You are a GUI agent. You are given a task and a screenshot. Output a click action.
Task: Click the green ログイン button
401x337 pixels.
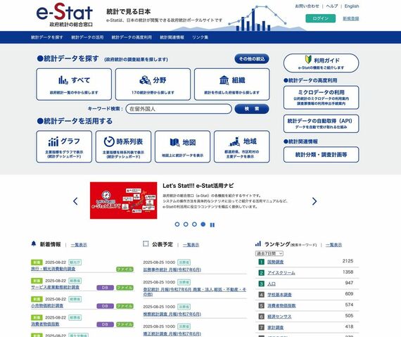pos(320,18)
